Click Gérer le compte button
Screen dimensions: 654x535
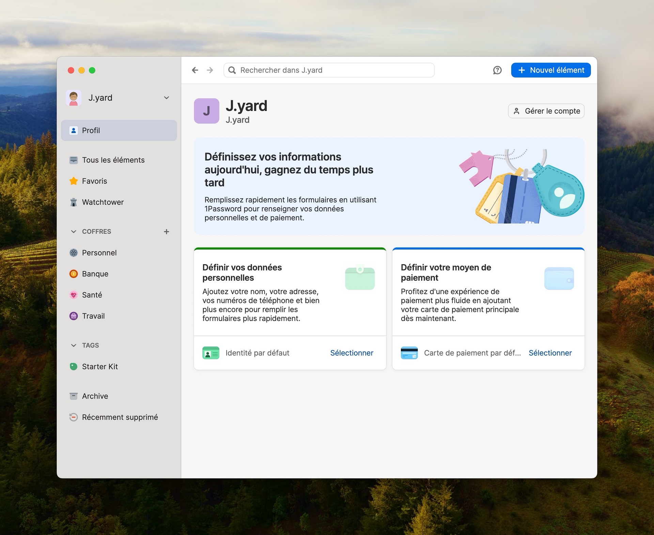(x=546, y=111)
